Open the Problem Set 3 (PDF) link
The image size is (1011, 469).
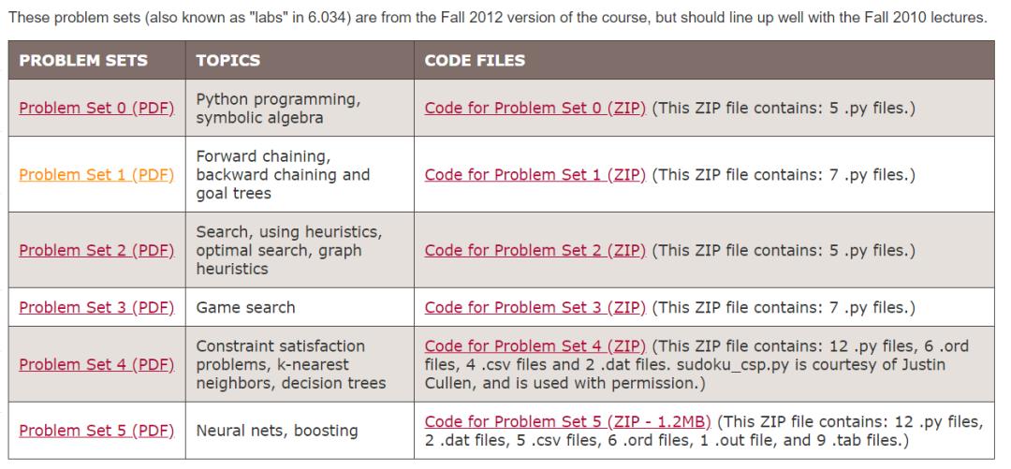(x=96, y=307)
